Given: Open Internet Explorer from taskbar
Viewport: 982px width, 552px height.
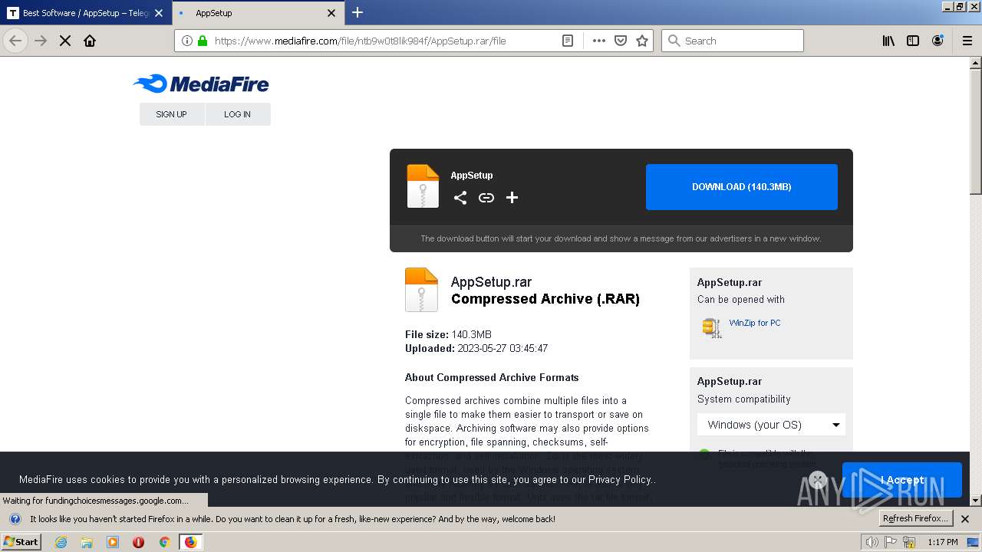Looking at the screenshot, I should 61,542.
